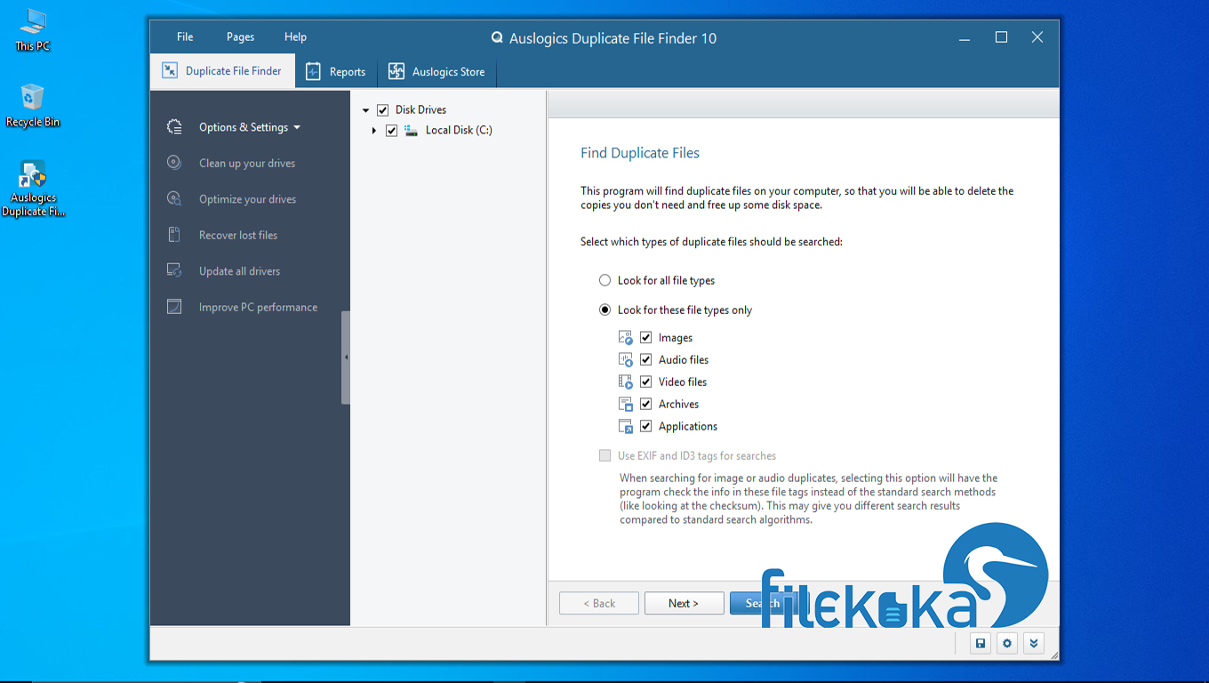
Task: Open the This PC desktop icon
Action: (x=33, y=29)
